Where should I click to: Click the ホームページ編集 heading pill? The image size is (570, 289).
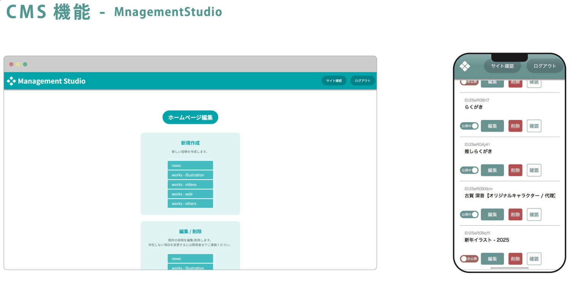(190, 117)
